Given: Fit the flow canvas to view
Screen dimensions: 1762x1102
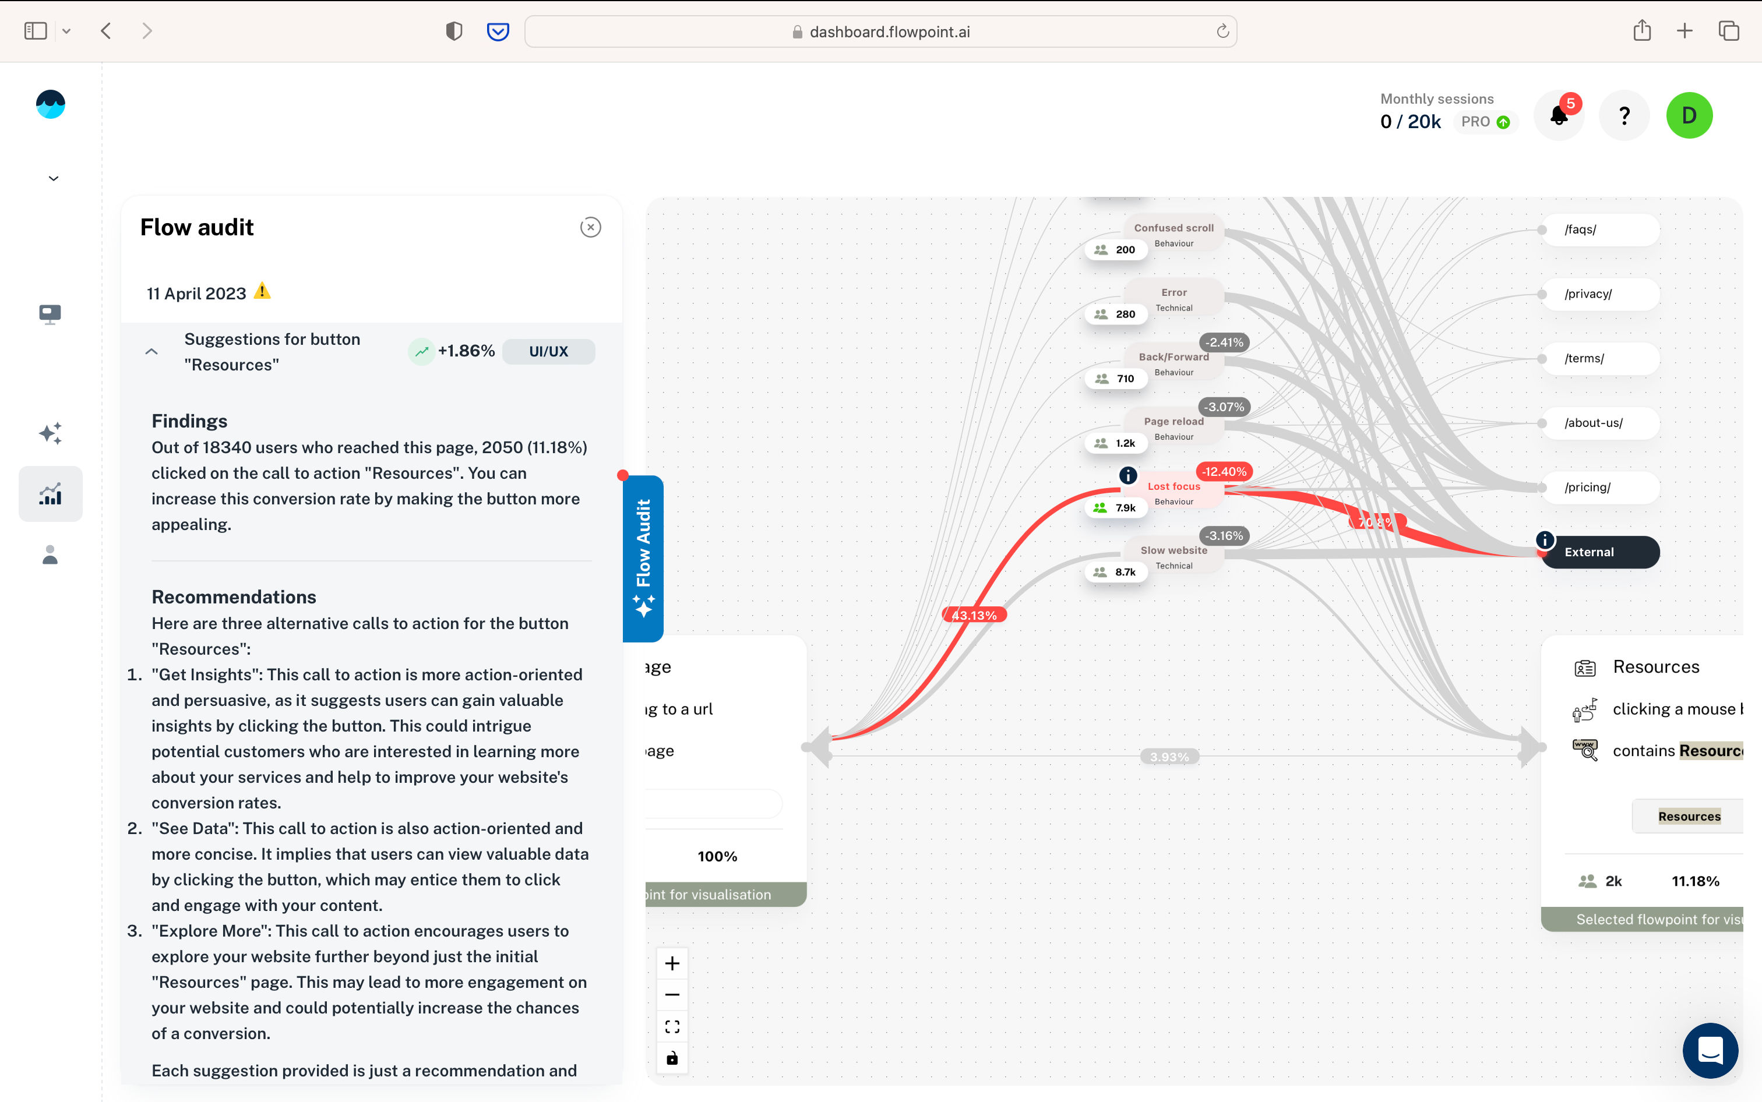Looking at the screenshot, I should coord(672,1026).
